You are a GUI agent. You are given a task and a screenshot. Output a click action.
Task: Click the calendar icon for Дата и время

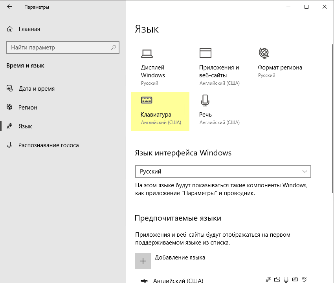(x=9, y=88)
